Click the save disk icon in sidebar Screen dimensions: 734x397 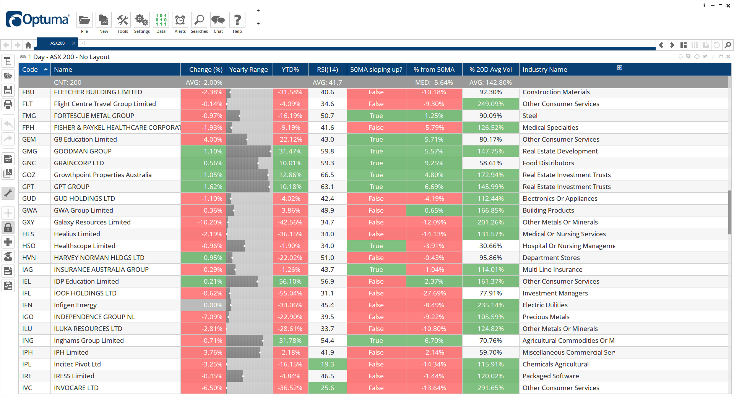pyautogui.click(x=8, y=90)
